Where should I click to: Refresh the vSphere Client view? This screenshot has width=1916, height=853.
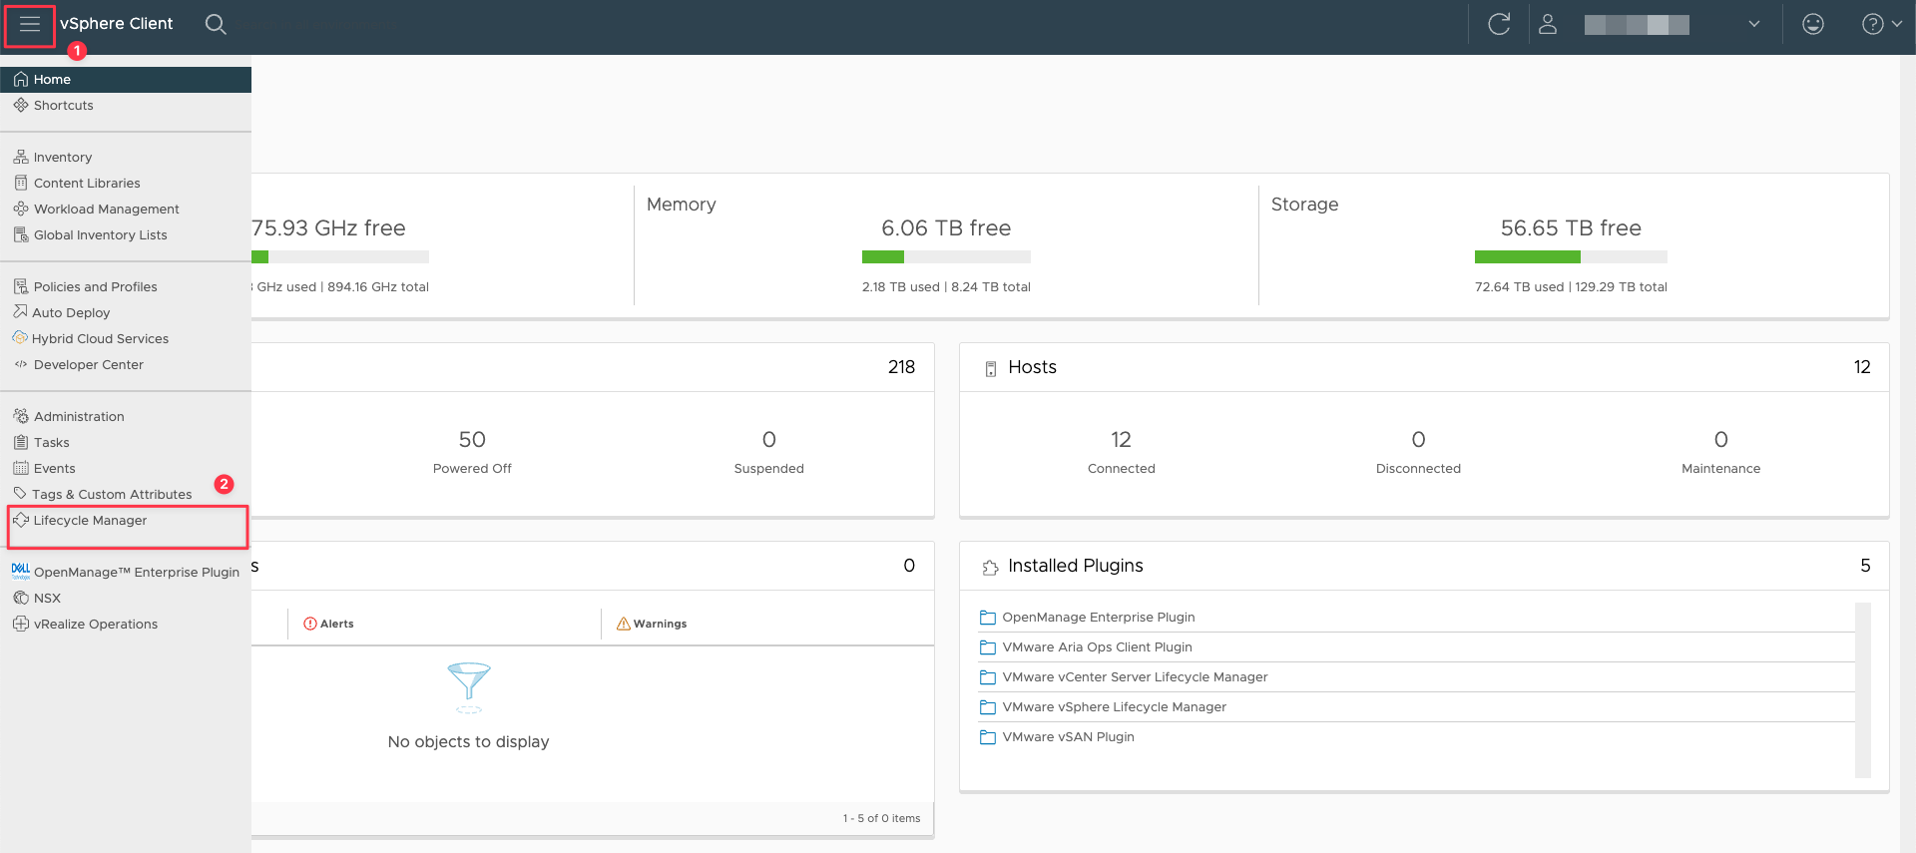(1499, 24)
